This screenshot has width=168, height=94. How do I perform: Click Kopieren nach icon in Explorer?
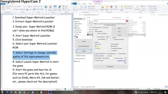click(107, 7)
